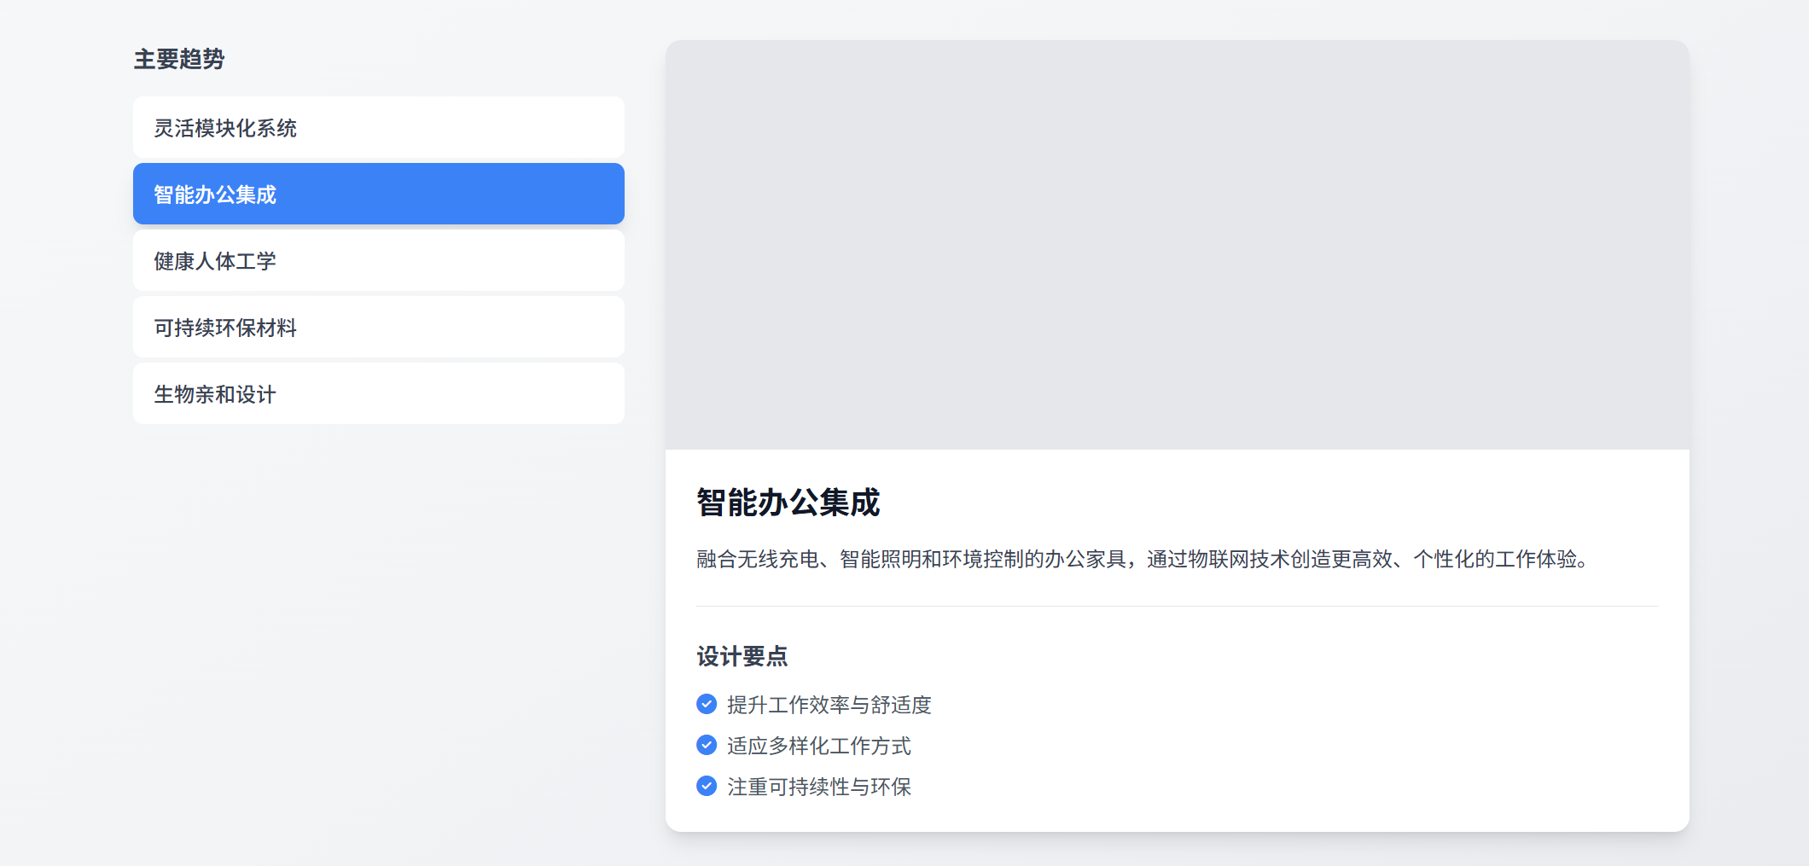This screenshot has height=866, width=1809.
Task: Click the description paragraph starting 融合无线充电
Action: coord(1142,559)
